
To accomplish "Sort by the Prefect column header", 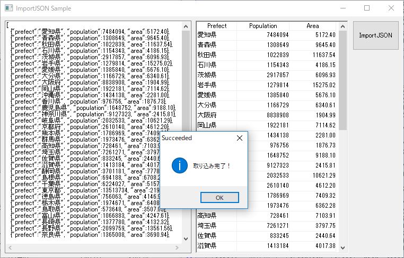I will 216,26.
